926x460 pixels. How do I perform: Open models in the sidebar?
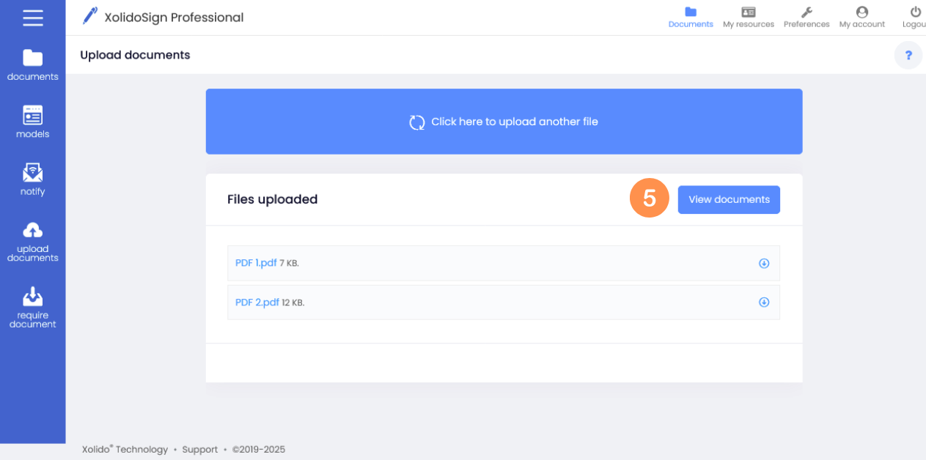(x=32, y=122)
